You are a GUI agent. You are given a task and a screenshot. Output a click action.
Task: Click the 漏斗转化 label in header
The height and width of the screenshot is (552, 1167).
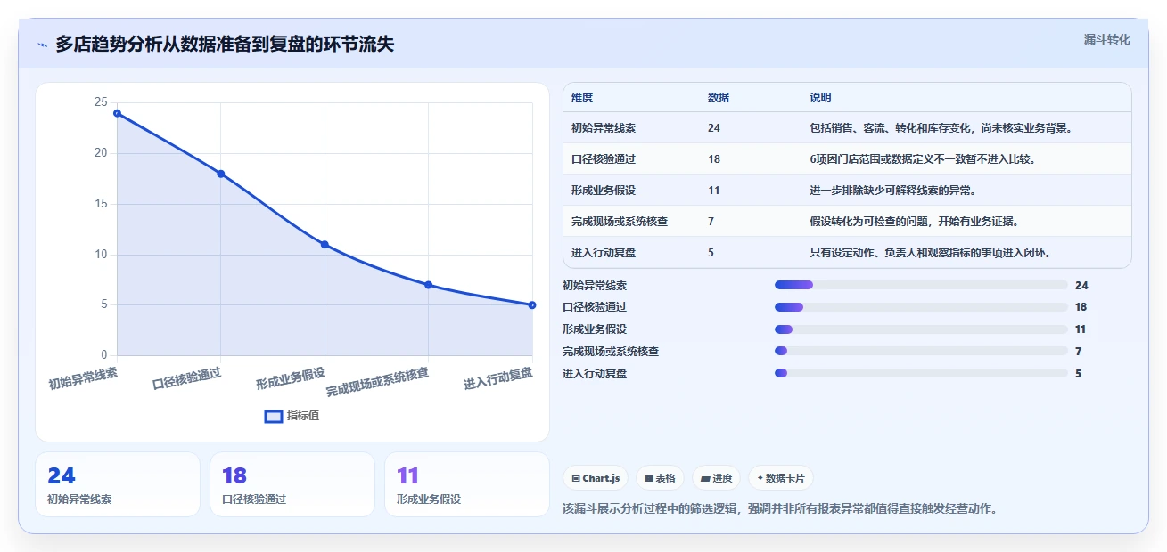[1107, 40]
